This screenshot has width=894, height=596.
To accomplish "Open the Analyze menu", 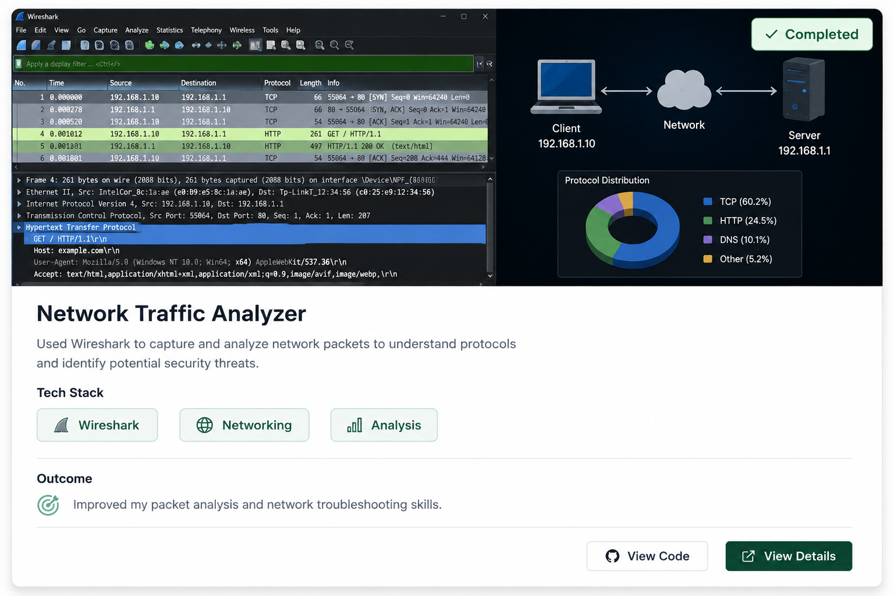I will point(137,30).
